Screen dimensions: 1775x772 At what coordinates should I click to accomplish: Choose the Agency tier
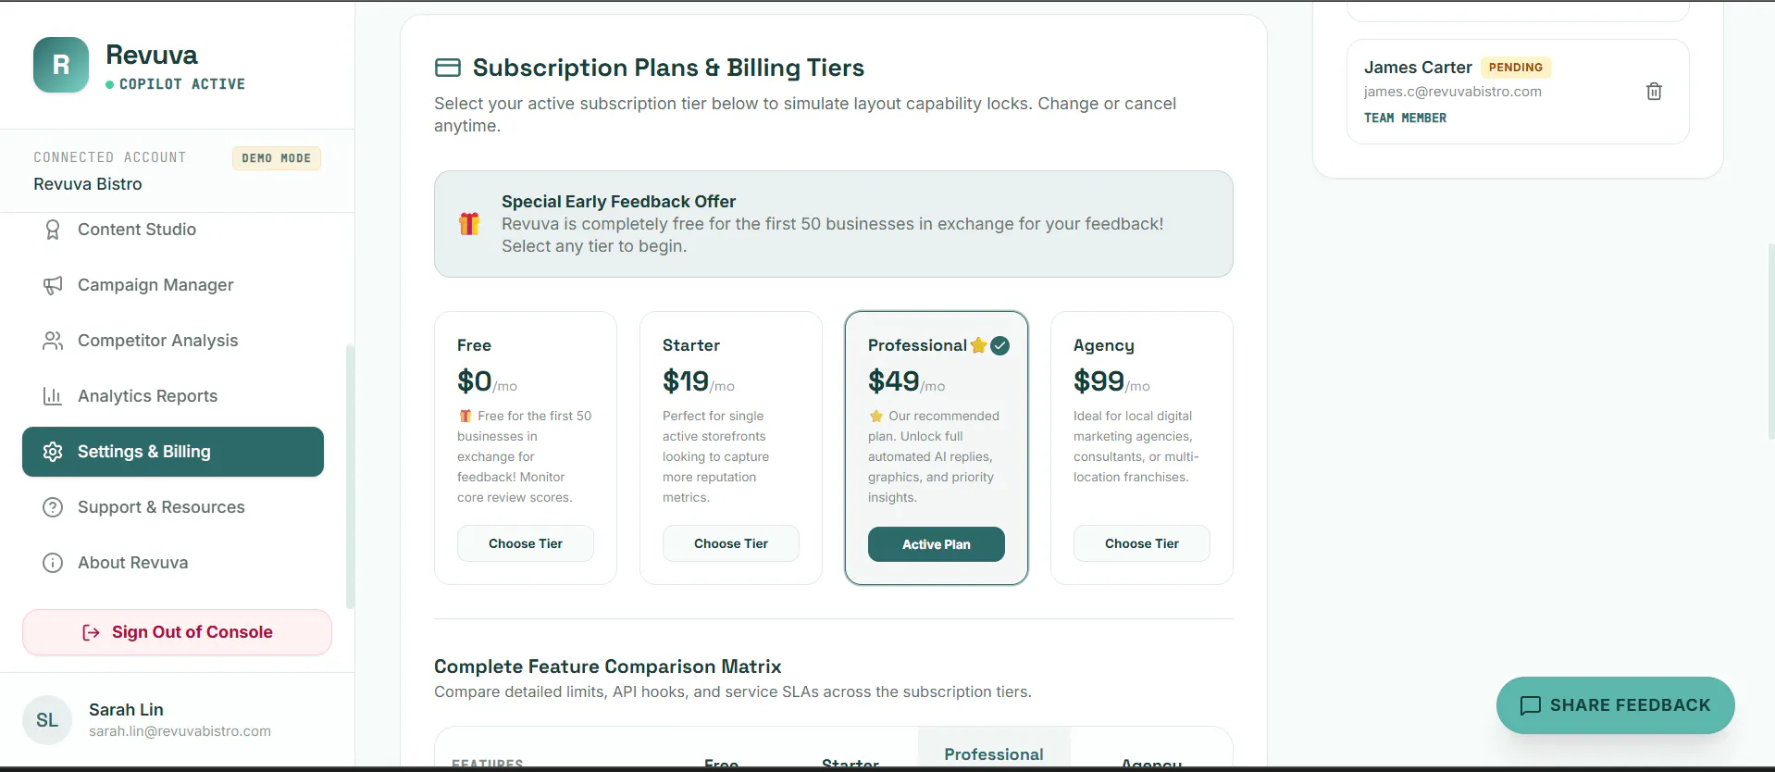pos(1142,543)
